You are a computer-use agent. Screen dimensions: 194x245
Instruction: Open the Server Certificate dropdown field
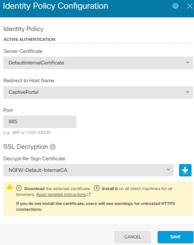pos(98,63)
